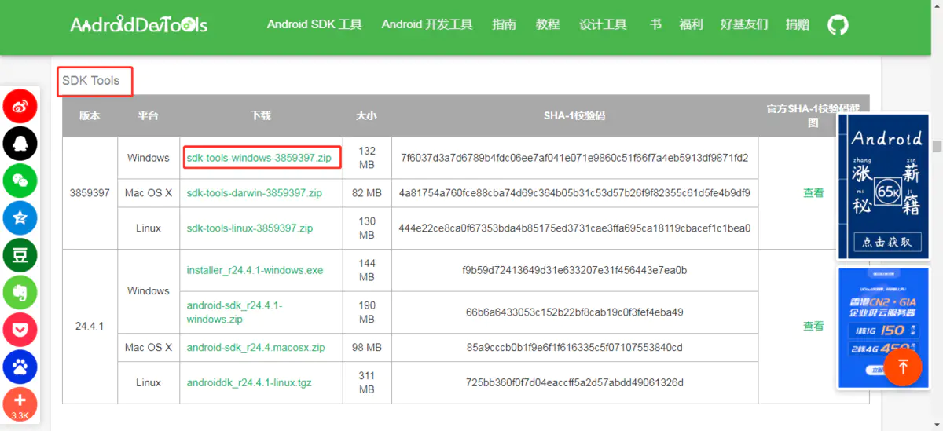
Task: Click back-to-top arrow button
Action: [x=903, y=366]
